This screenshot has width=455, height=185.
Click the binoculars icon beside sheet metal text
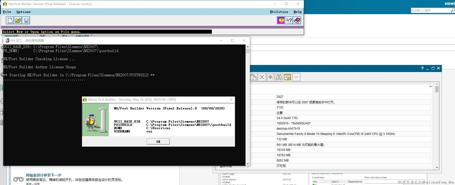pyautogui.click(x=18, y=179)
